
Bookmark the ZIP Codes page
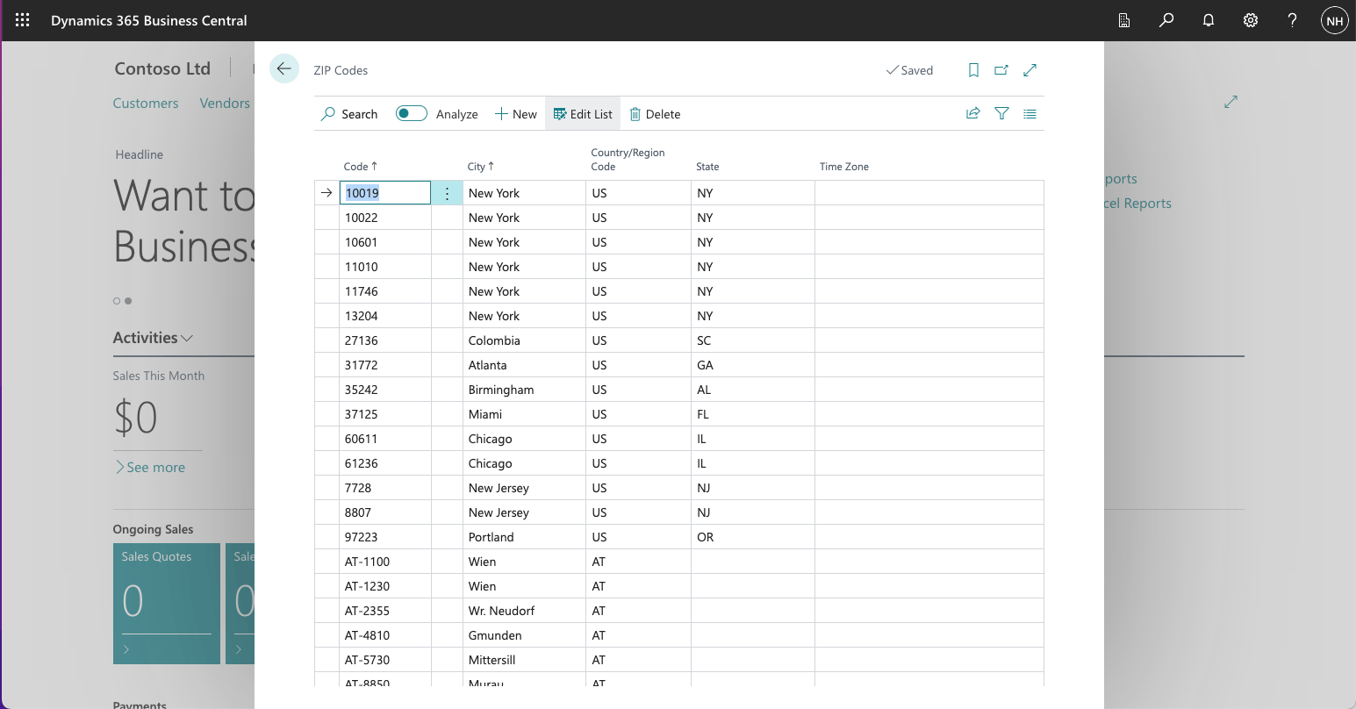click(973, 70)
